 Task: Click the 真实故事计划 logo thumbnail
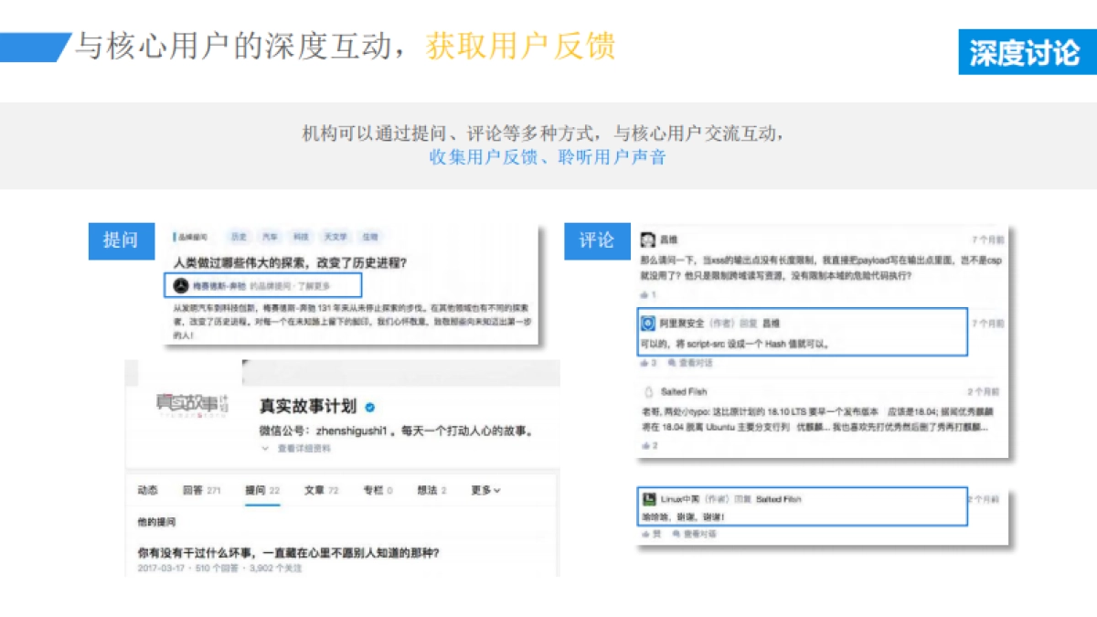[190, 403]
